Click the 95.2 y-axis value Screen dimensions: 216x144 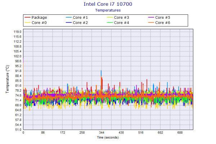coord(18,66)
